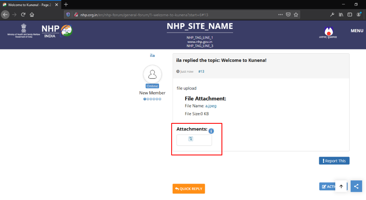Click the NHP India logo
Viewport: 366px width, 200px height.
tap(56, 31)
